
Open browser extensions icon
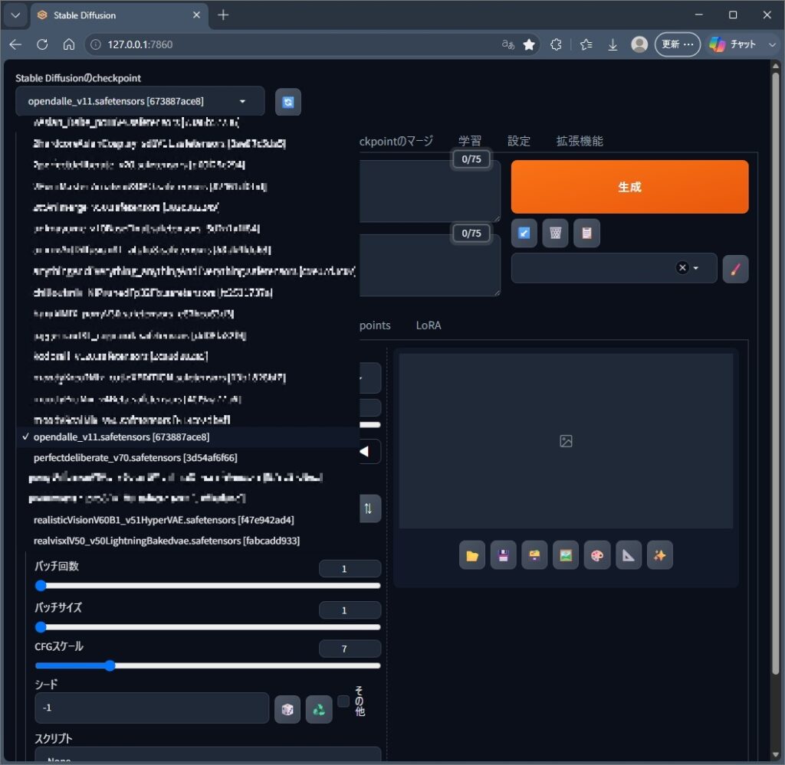pos(556,44)
